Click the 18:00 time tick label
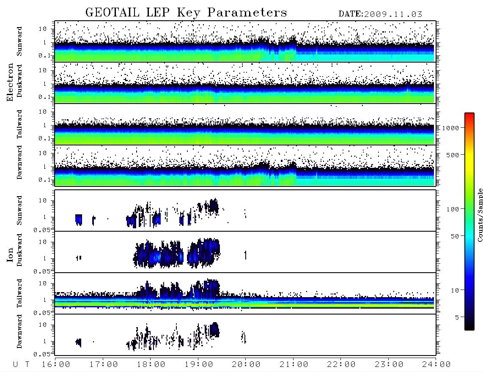The width and height of the screenshot is (483, 372). pyautogui.click(x=151, y=365)
